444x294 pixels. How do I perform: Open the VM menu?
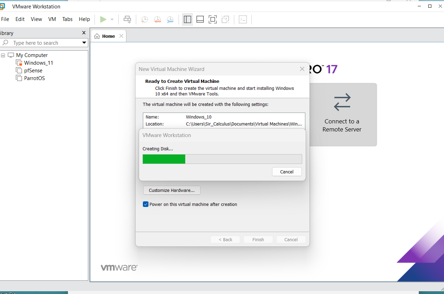[52, 19]
